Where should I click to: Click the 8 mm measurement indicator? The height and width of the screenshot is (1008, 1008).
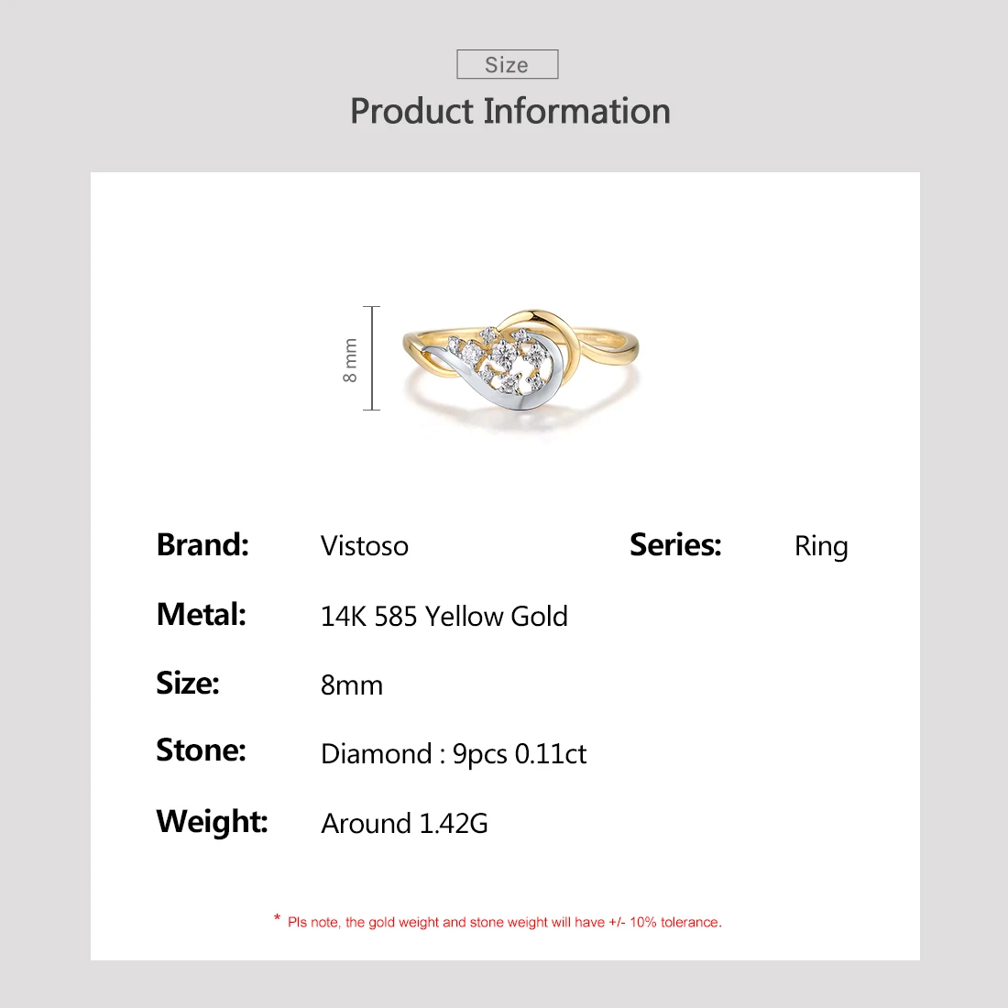point(360,358)
